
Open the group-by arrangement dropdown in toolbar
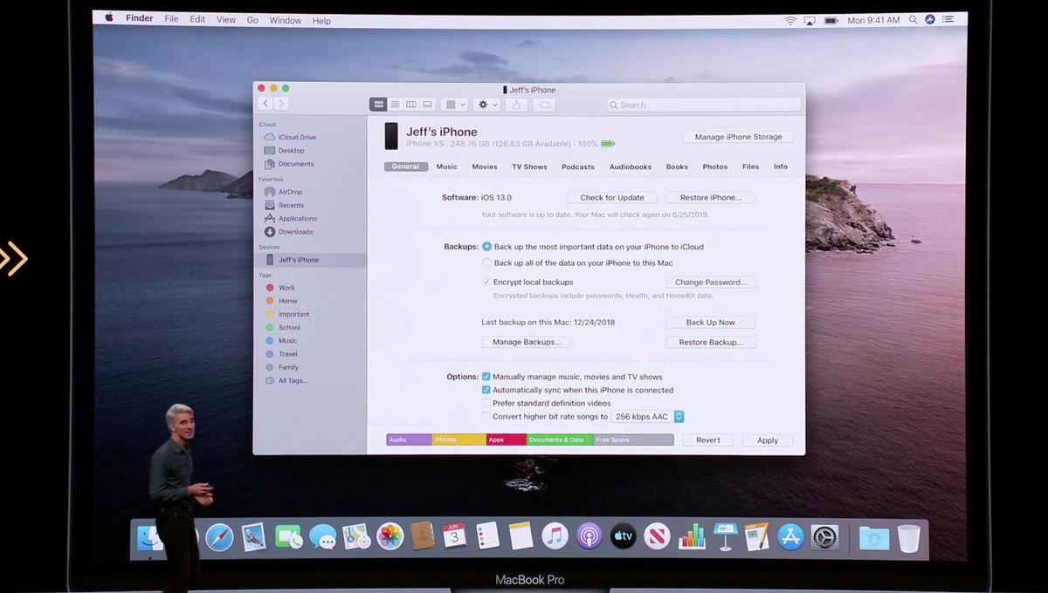[455, 105]
